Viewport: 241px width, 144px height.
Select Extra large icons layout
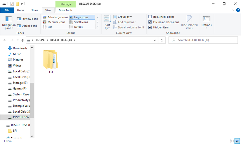coord(55,17)
